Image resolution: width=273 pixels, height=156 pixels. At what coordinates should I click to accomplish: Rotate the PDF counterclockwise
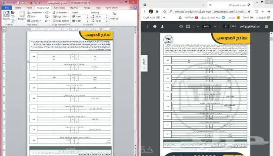coord(181,26)
